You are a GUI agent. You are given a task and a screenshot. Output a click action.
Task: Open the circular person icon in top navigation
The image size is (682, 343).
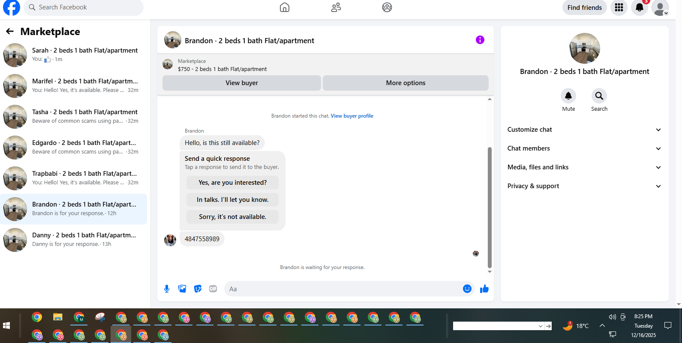[387, 7]
